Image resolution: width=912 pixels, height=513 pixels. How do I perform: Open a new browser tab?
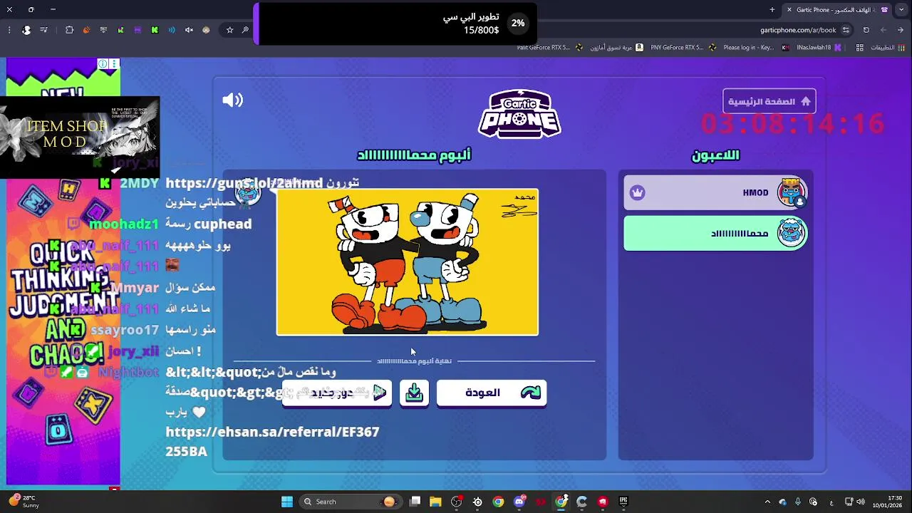coord(772,10)
